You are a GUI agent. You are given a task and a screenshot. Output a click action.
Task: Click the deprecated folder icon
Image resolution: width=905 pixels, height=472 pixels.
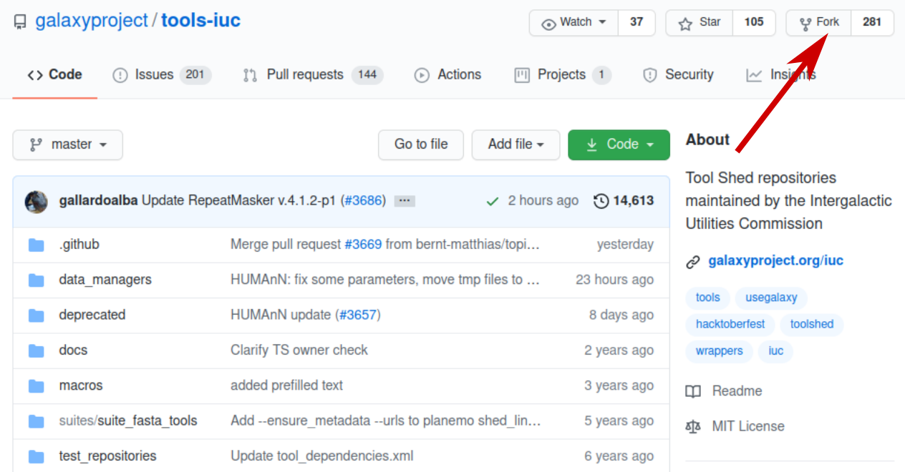[37, 315]
